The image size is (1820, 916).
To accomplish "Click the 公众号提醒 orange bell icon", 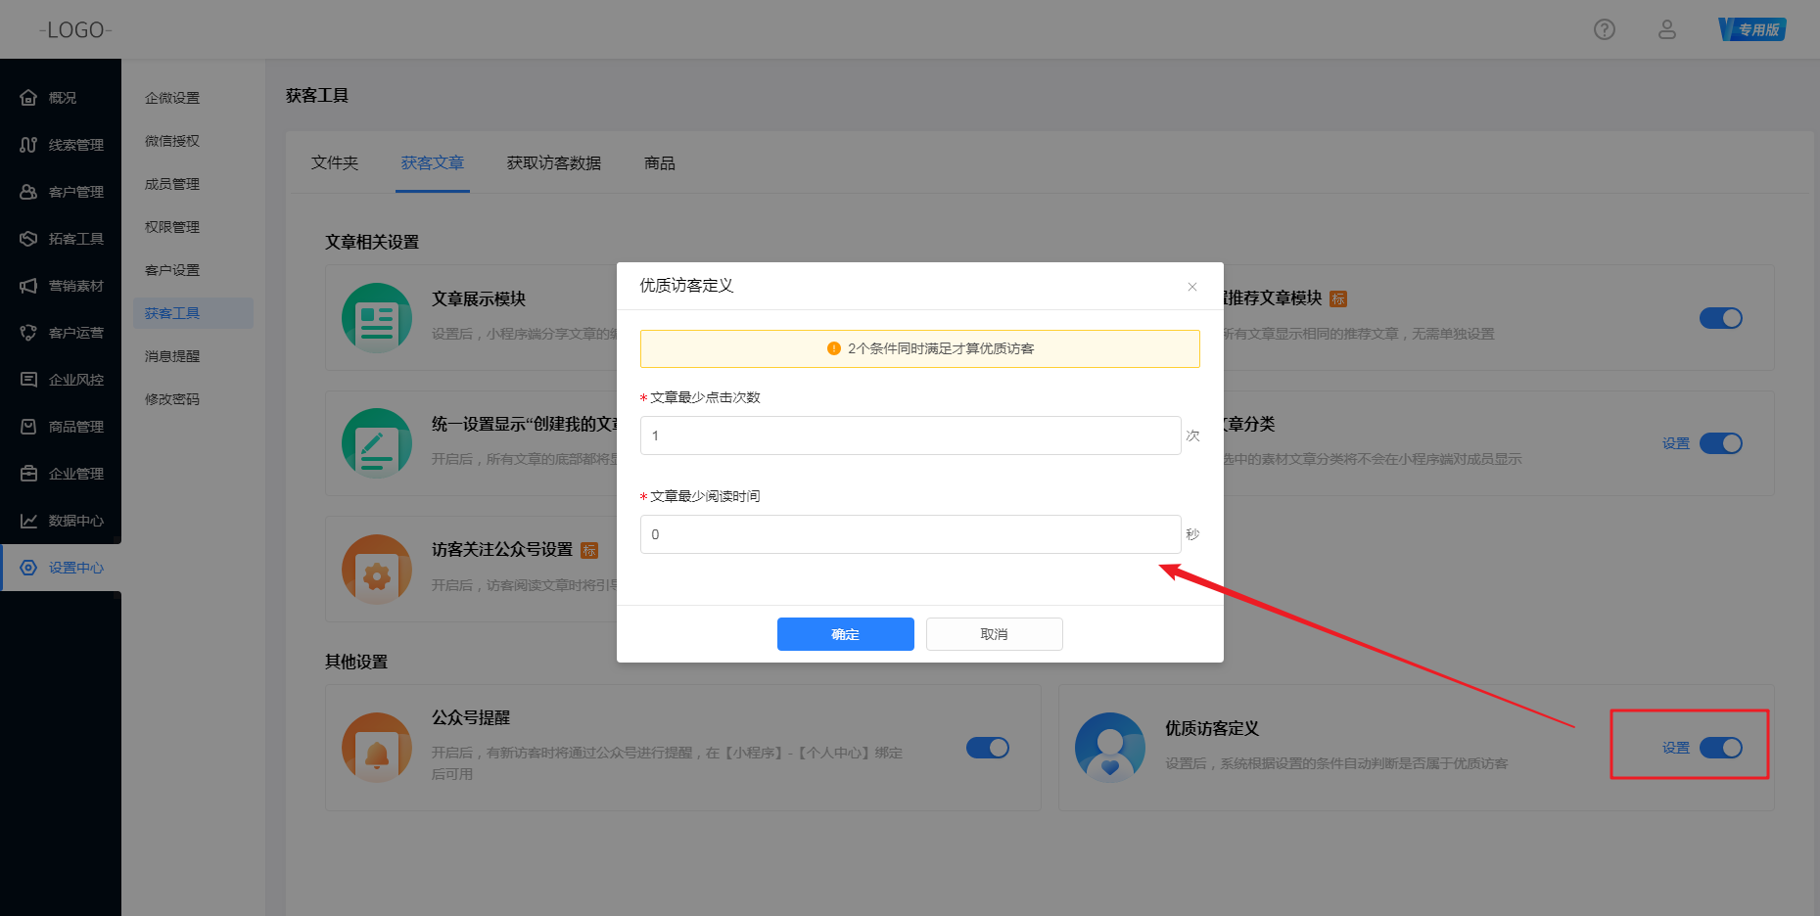I will point(377,748).
